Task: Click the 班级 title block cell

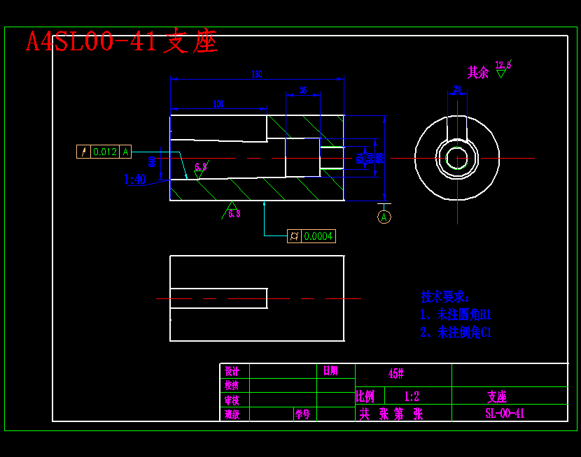Action: (232, 414)
